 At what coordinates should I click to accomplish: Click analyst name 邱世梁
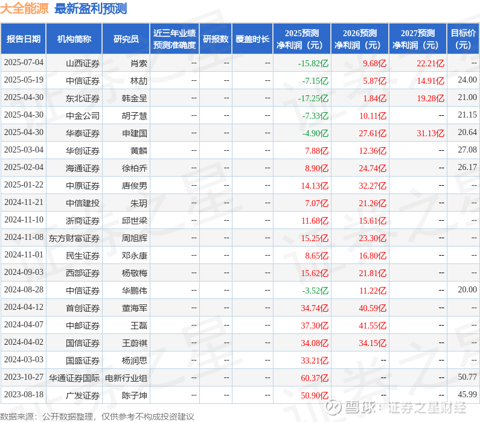click(x=135, y=220)
